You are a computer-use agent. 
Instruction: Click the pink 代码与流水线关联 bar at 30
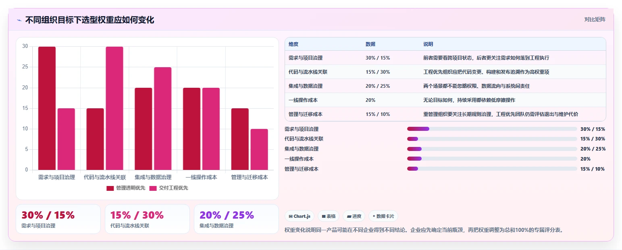(114, 108)
